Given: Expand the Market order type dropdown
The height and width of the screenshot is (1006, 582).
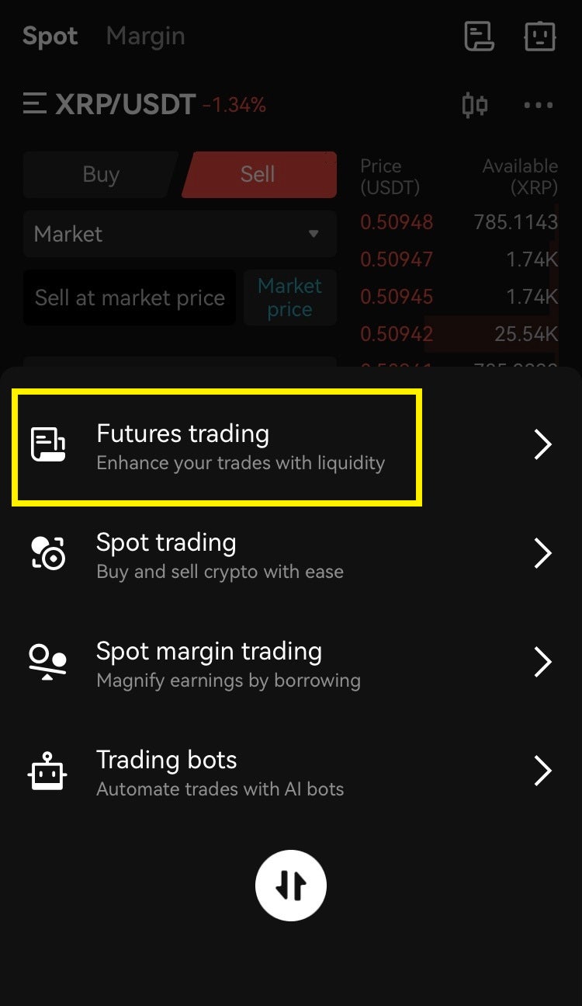Looking at the screenshot, I should click(x=180, y=234).
